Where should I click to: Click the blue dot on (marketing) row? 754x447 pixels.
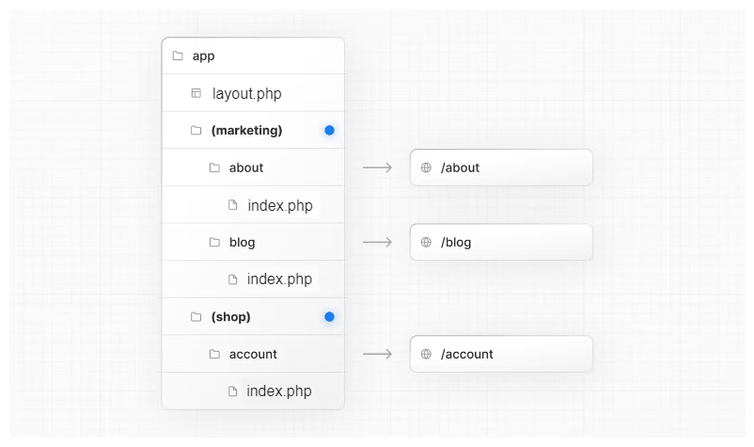tap(329, 130)
